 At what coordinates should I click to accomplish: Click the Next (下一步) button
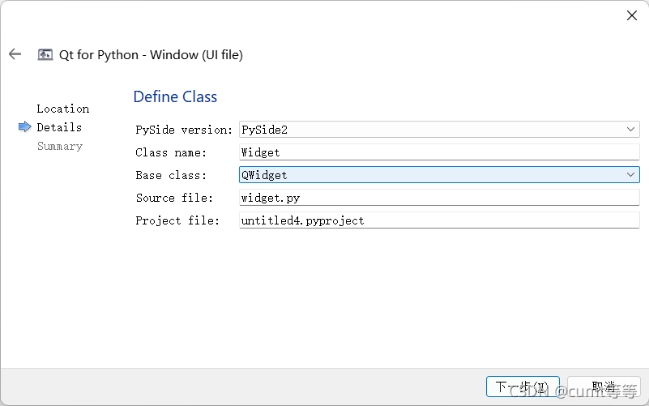(523, 387)
